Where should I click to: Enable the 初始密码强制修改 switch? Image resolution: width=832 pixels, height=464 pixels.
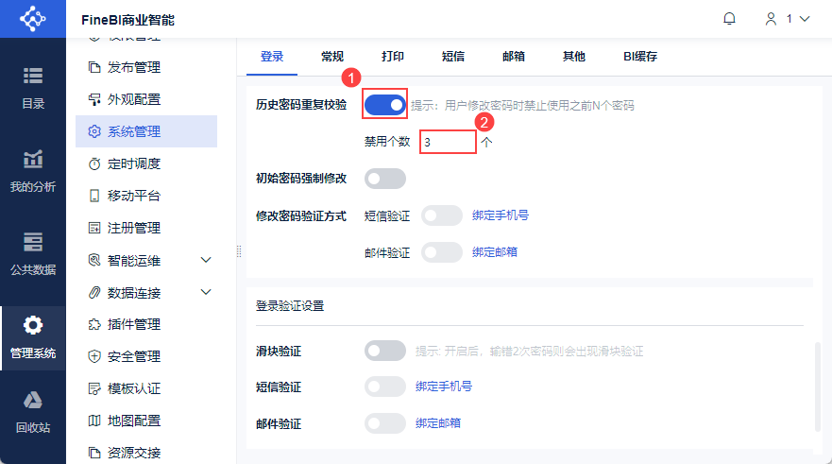click(384, 179)
